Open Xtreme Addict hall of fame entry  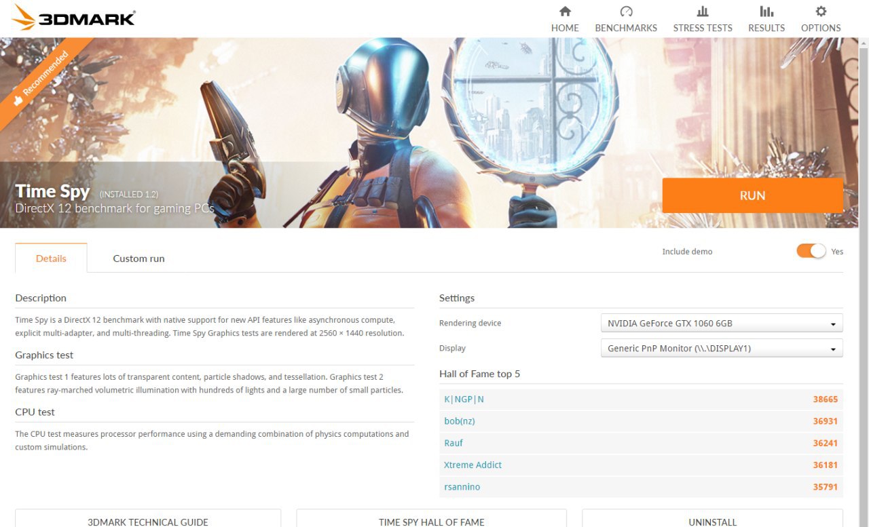point(473,465)
